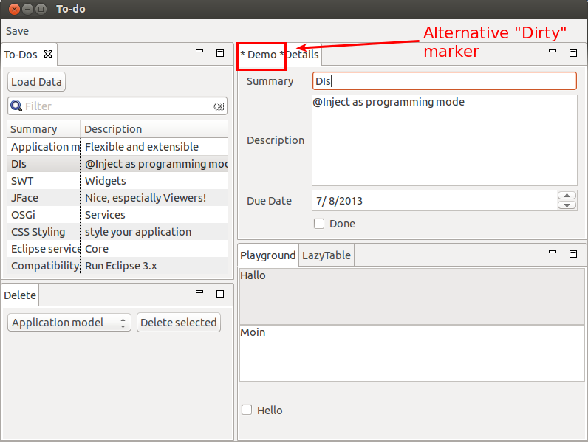
Task: Maximize the Playground panel
Action: pos(573,254)
